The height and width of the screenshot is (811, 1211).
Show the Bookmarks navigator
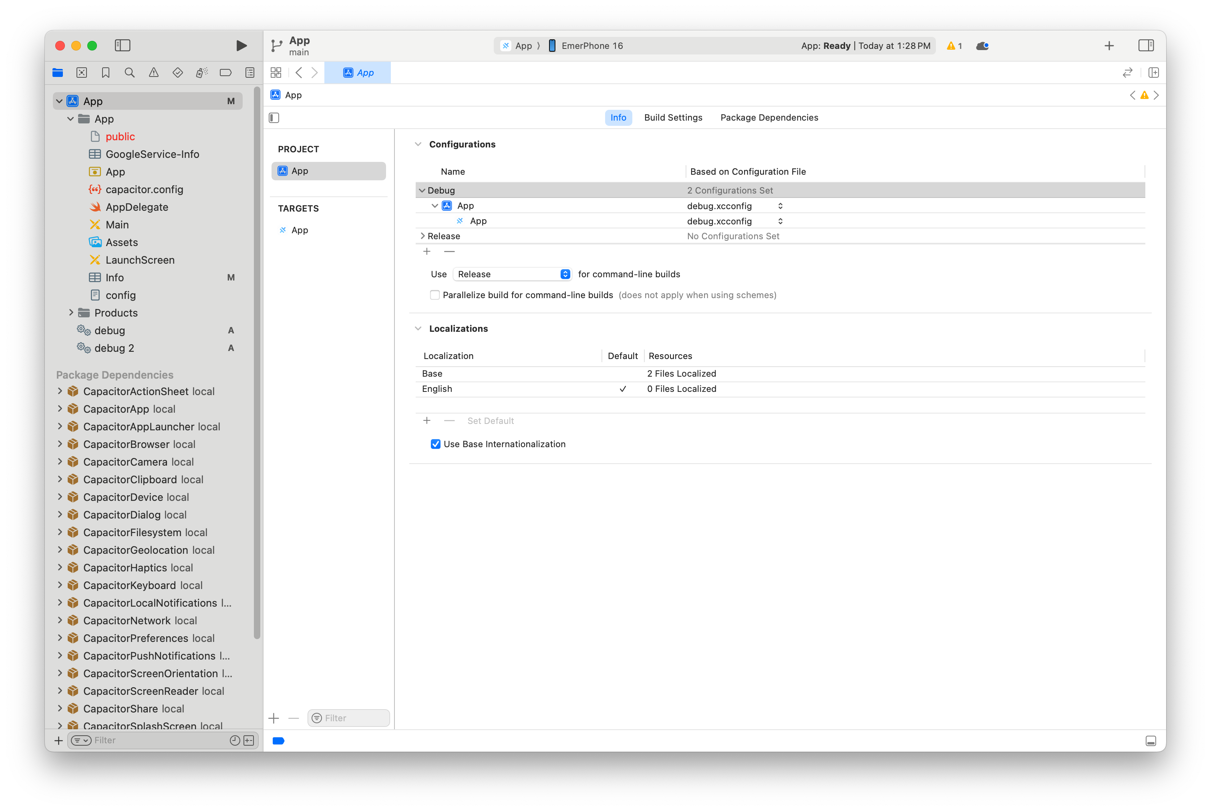point(105,73)
